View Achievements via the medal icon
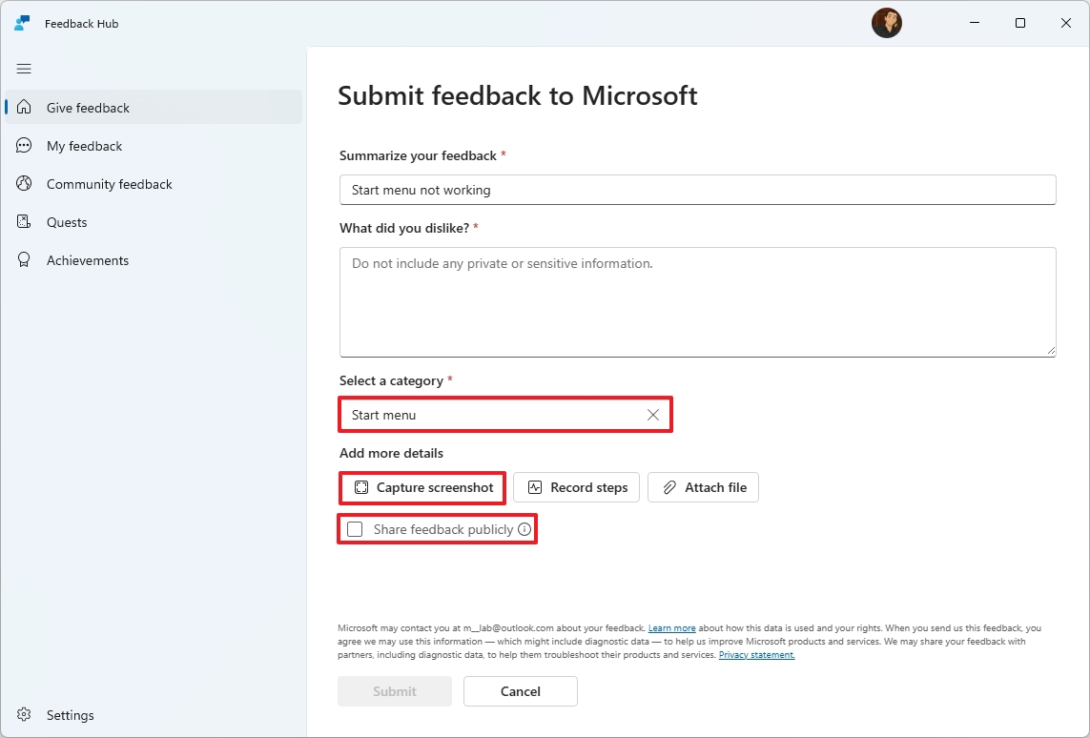Image resolution: width=1090 pixels, height=738 pixels. [x=25, y=259]
